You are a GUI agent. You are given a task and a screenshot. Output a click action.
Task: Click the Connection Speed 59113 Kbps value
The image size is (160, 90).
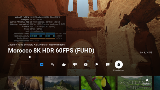tap(60, 33)
